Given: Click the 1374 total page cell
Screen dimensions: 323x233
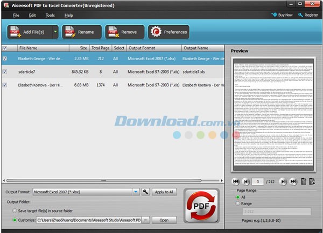Looking at the screenshot, I should click(x=101, y=85).
